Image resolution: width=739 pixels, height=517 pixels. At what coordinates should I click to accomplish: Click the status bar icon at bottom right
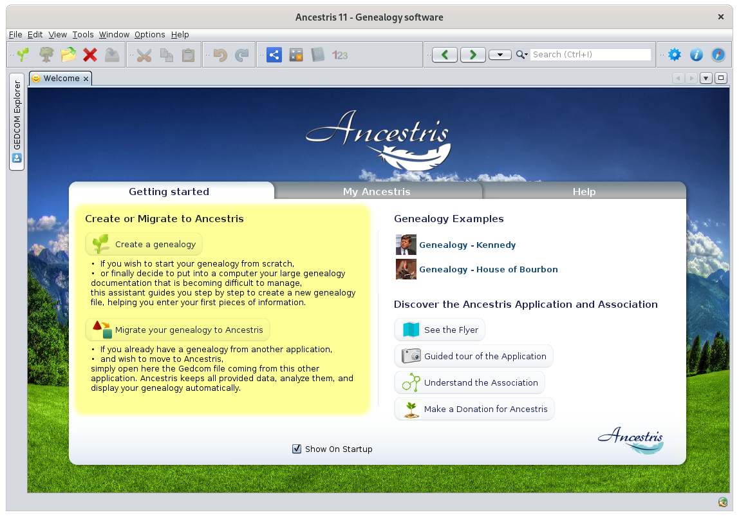[722, 502]
